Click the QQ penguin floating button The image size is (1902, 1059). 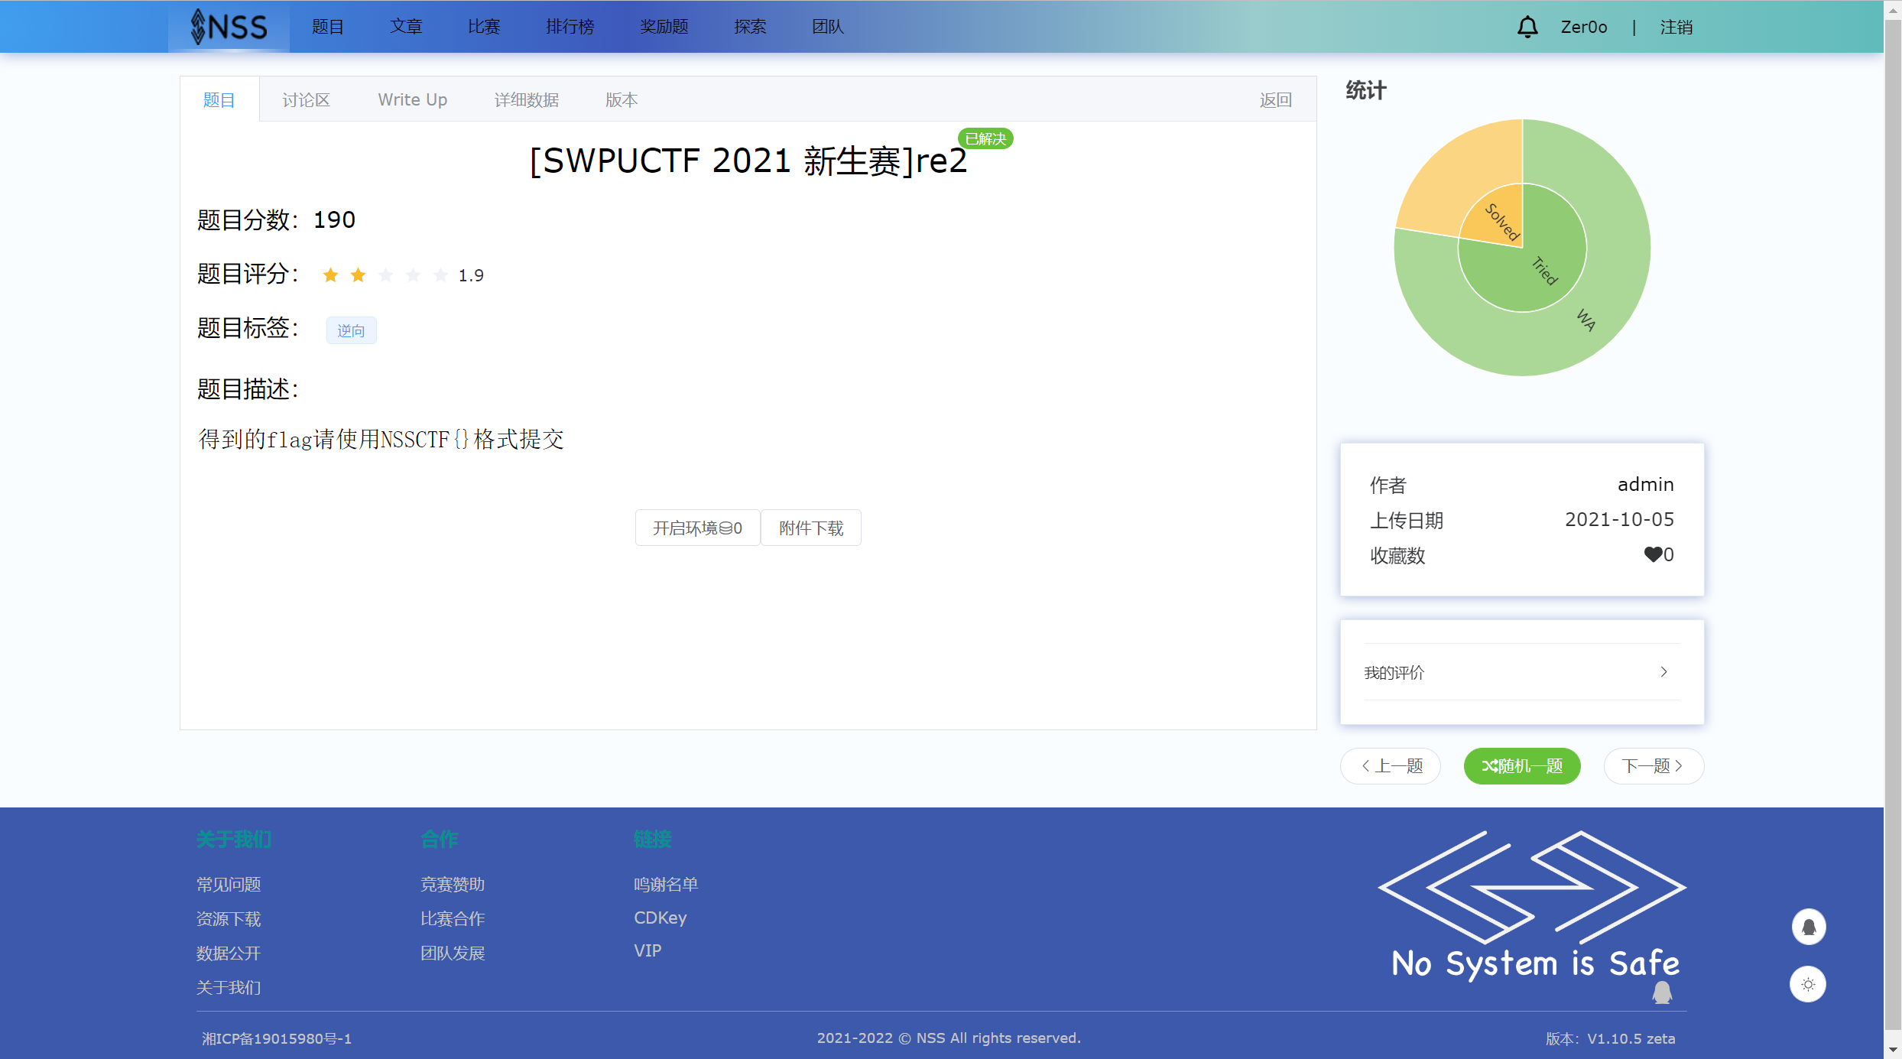click(1808, 926)
